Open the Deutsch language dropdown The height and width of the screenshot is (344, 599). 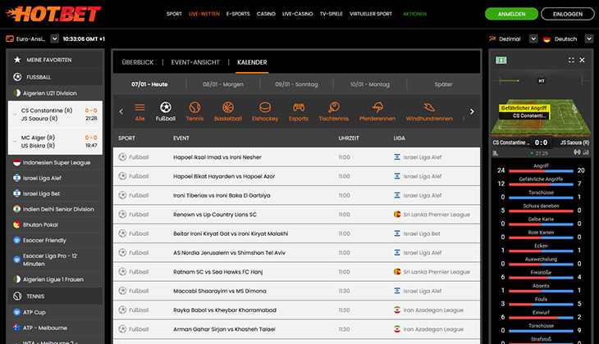tap(589, 38)
